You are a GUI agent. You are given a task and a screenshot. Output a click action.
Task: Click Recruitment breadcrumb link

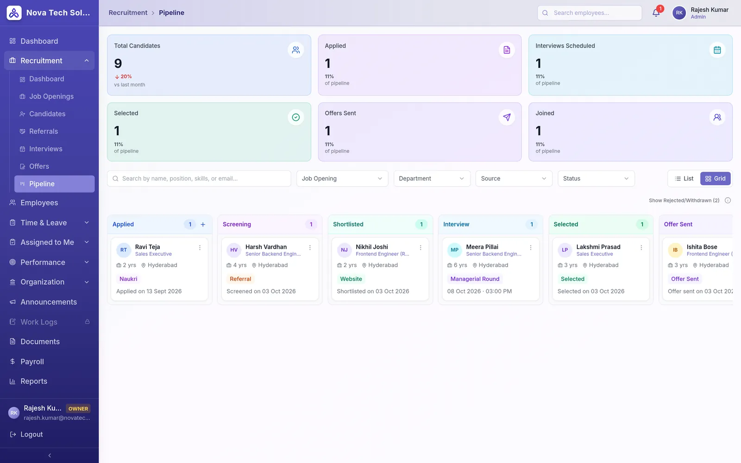pos(128,13)
